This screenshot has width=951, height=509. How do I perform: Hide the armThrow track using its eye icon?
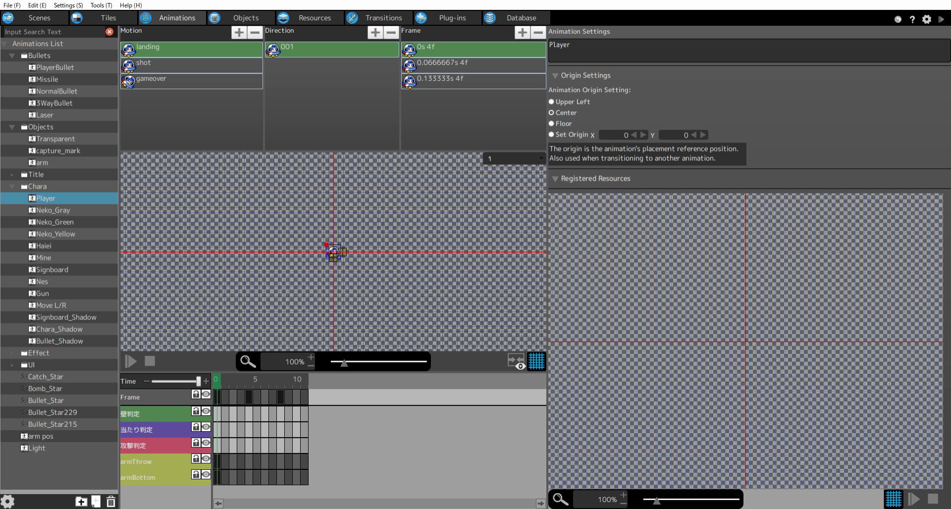click(205, 459)
